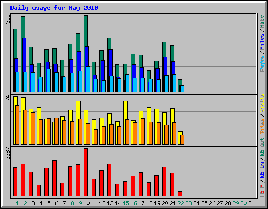Select day label 10 on the x-axis
The width and height of the screenshot is (268, 209).
[86, 203]
